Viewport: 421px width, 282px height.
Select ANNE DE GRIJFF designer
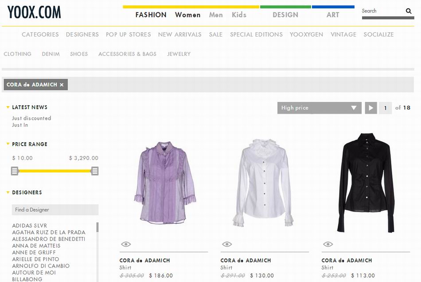[34, 252]
